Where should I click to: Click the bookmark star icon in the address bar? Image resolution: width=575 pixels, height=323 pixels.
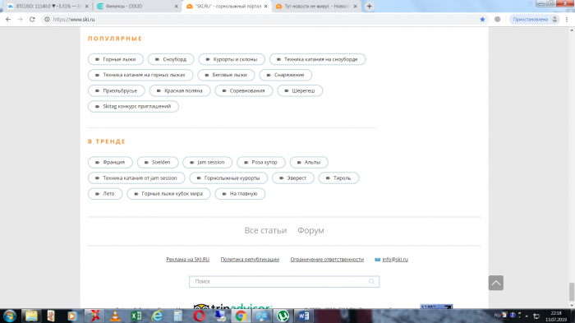point(483,20)
